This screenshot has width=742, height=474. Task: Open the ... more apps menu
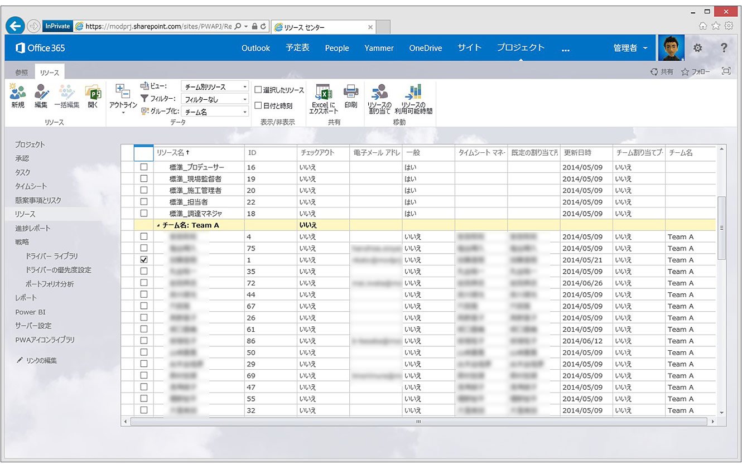566,49
